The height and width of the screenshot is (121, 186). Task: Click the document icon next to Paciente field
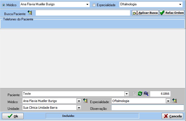click(134, 94)
